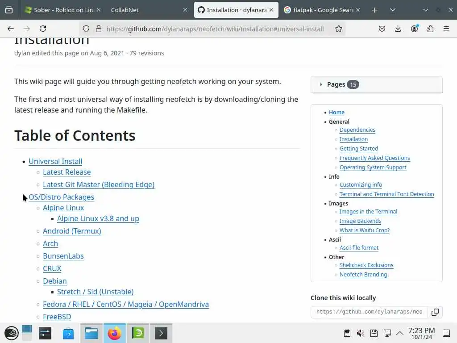Close the Sober Roblox tab
This screenshot has height=343, width=457.
(99, 10)
